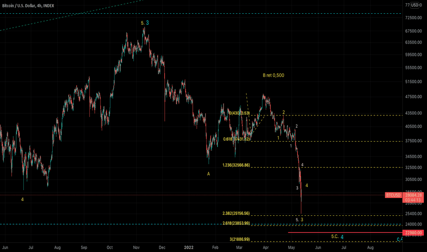Click the 03:44:13 bar countdown timer
This screenshot has width=427, height=252.
click(x=413, y=200)
